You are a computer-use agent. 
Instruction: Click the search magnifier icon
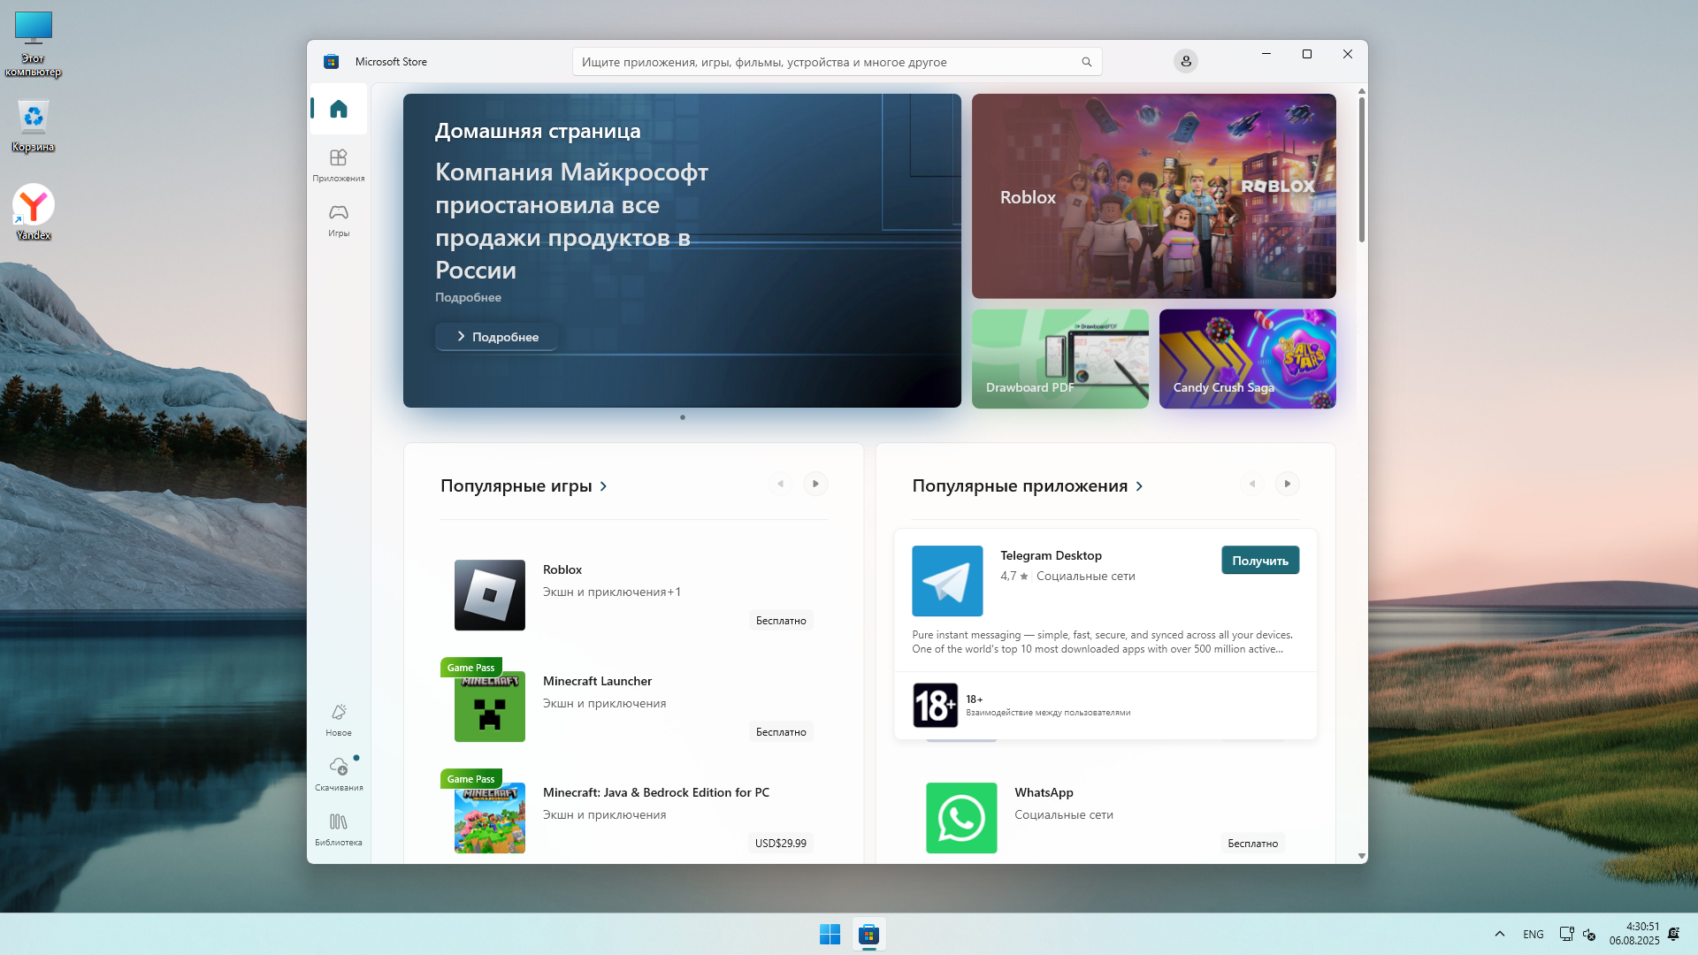1086,62
